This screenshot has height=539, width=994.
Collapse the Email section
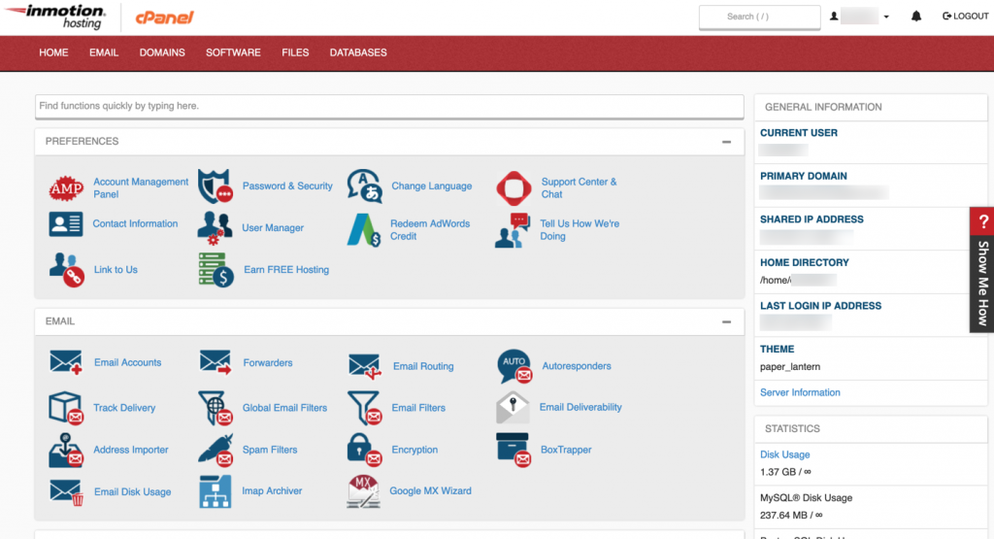tap(726, 321)
